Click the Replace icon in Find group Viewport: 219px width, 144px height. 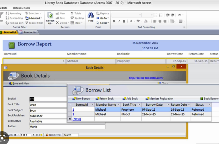pos(98,13)
